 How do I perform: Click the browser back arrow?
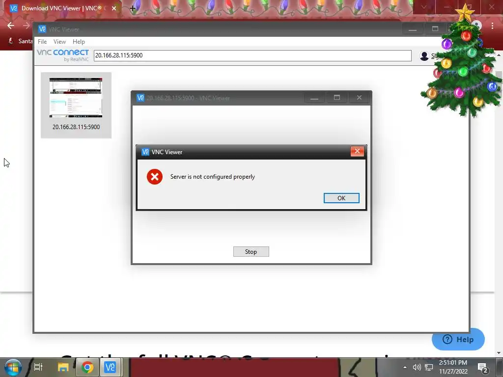(11, 26)
